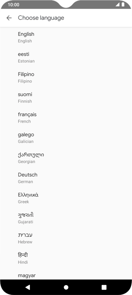Select magyar at list bottom
132x295 pixels.
tap(66, 274)
